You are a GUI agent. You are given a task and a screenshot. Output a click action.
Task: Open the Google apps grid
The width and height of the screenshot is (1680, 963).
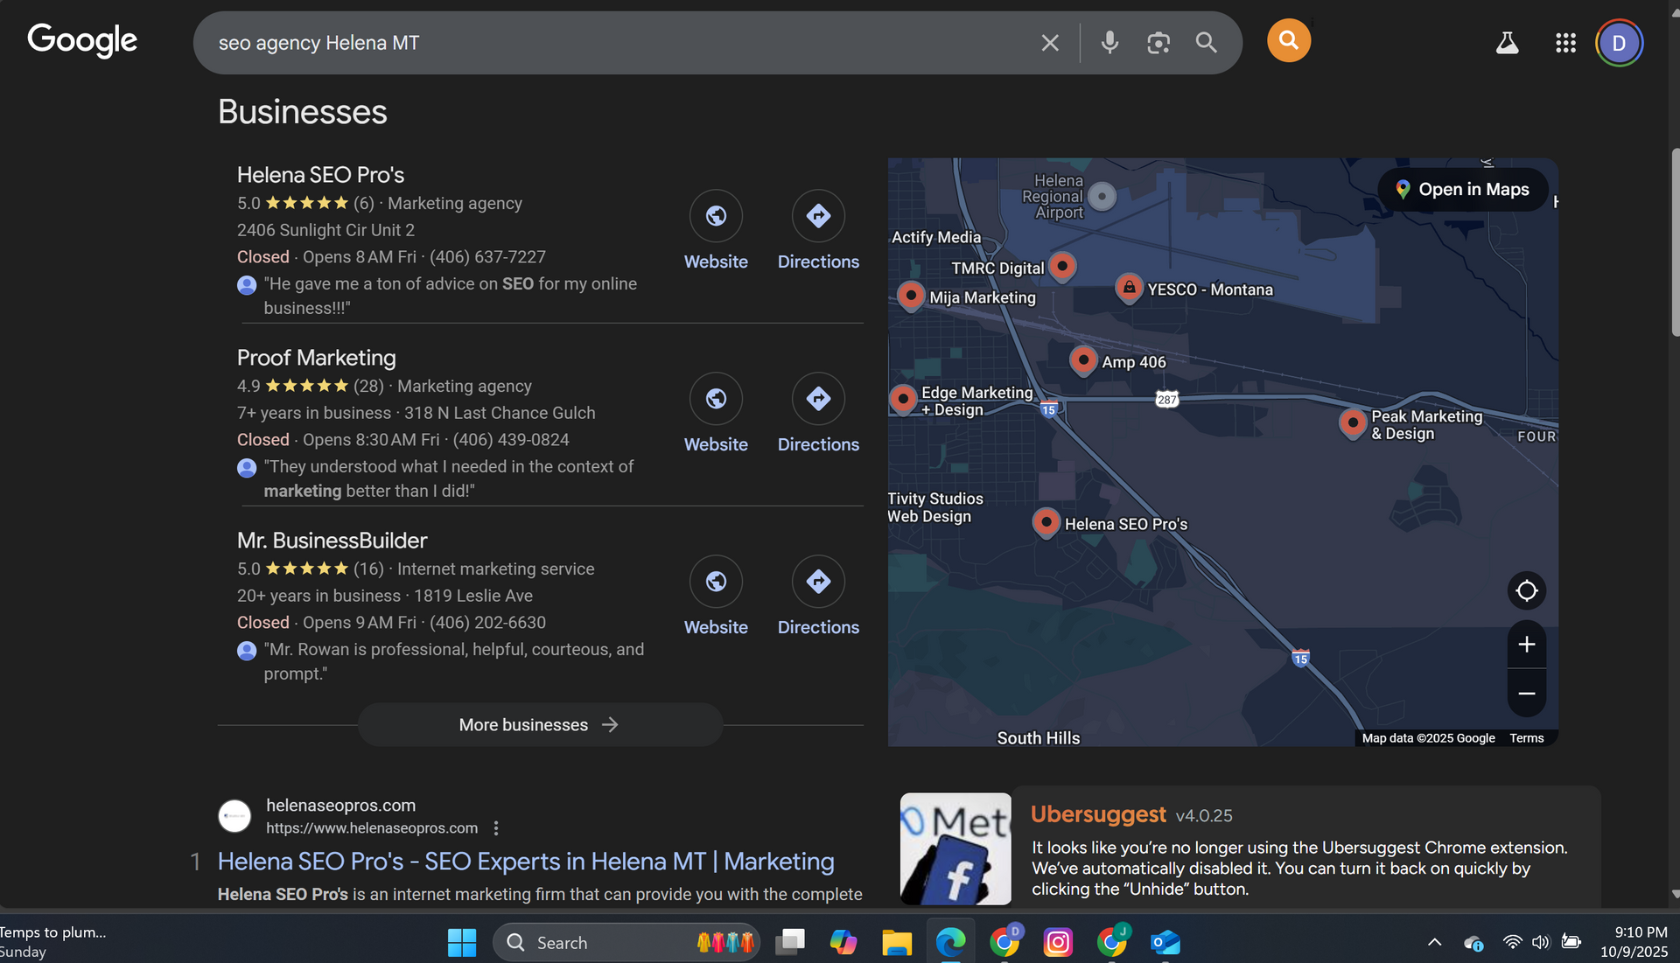coord(1565,43)
